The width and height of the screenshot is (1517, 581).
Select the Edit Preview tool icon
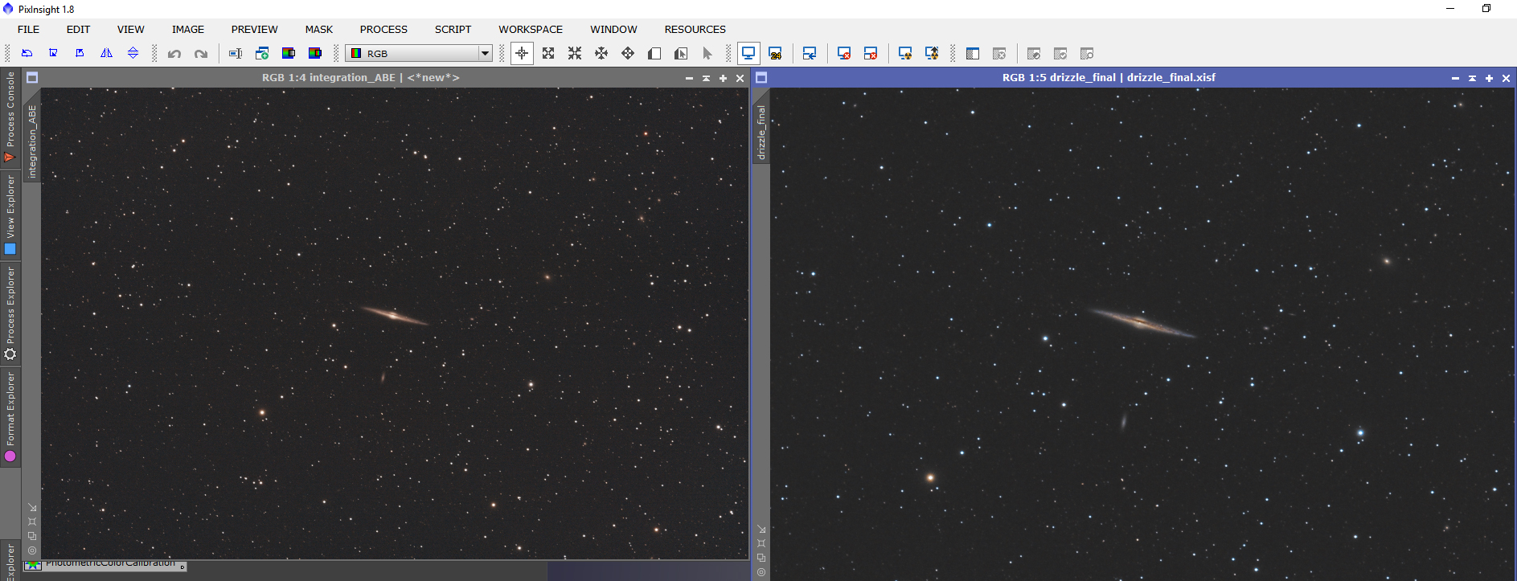point(681,53)
